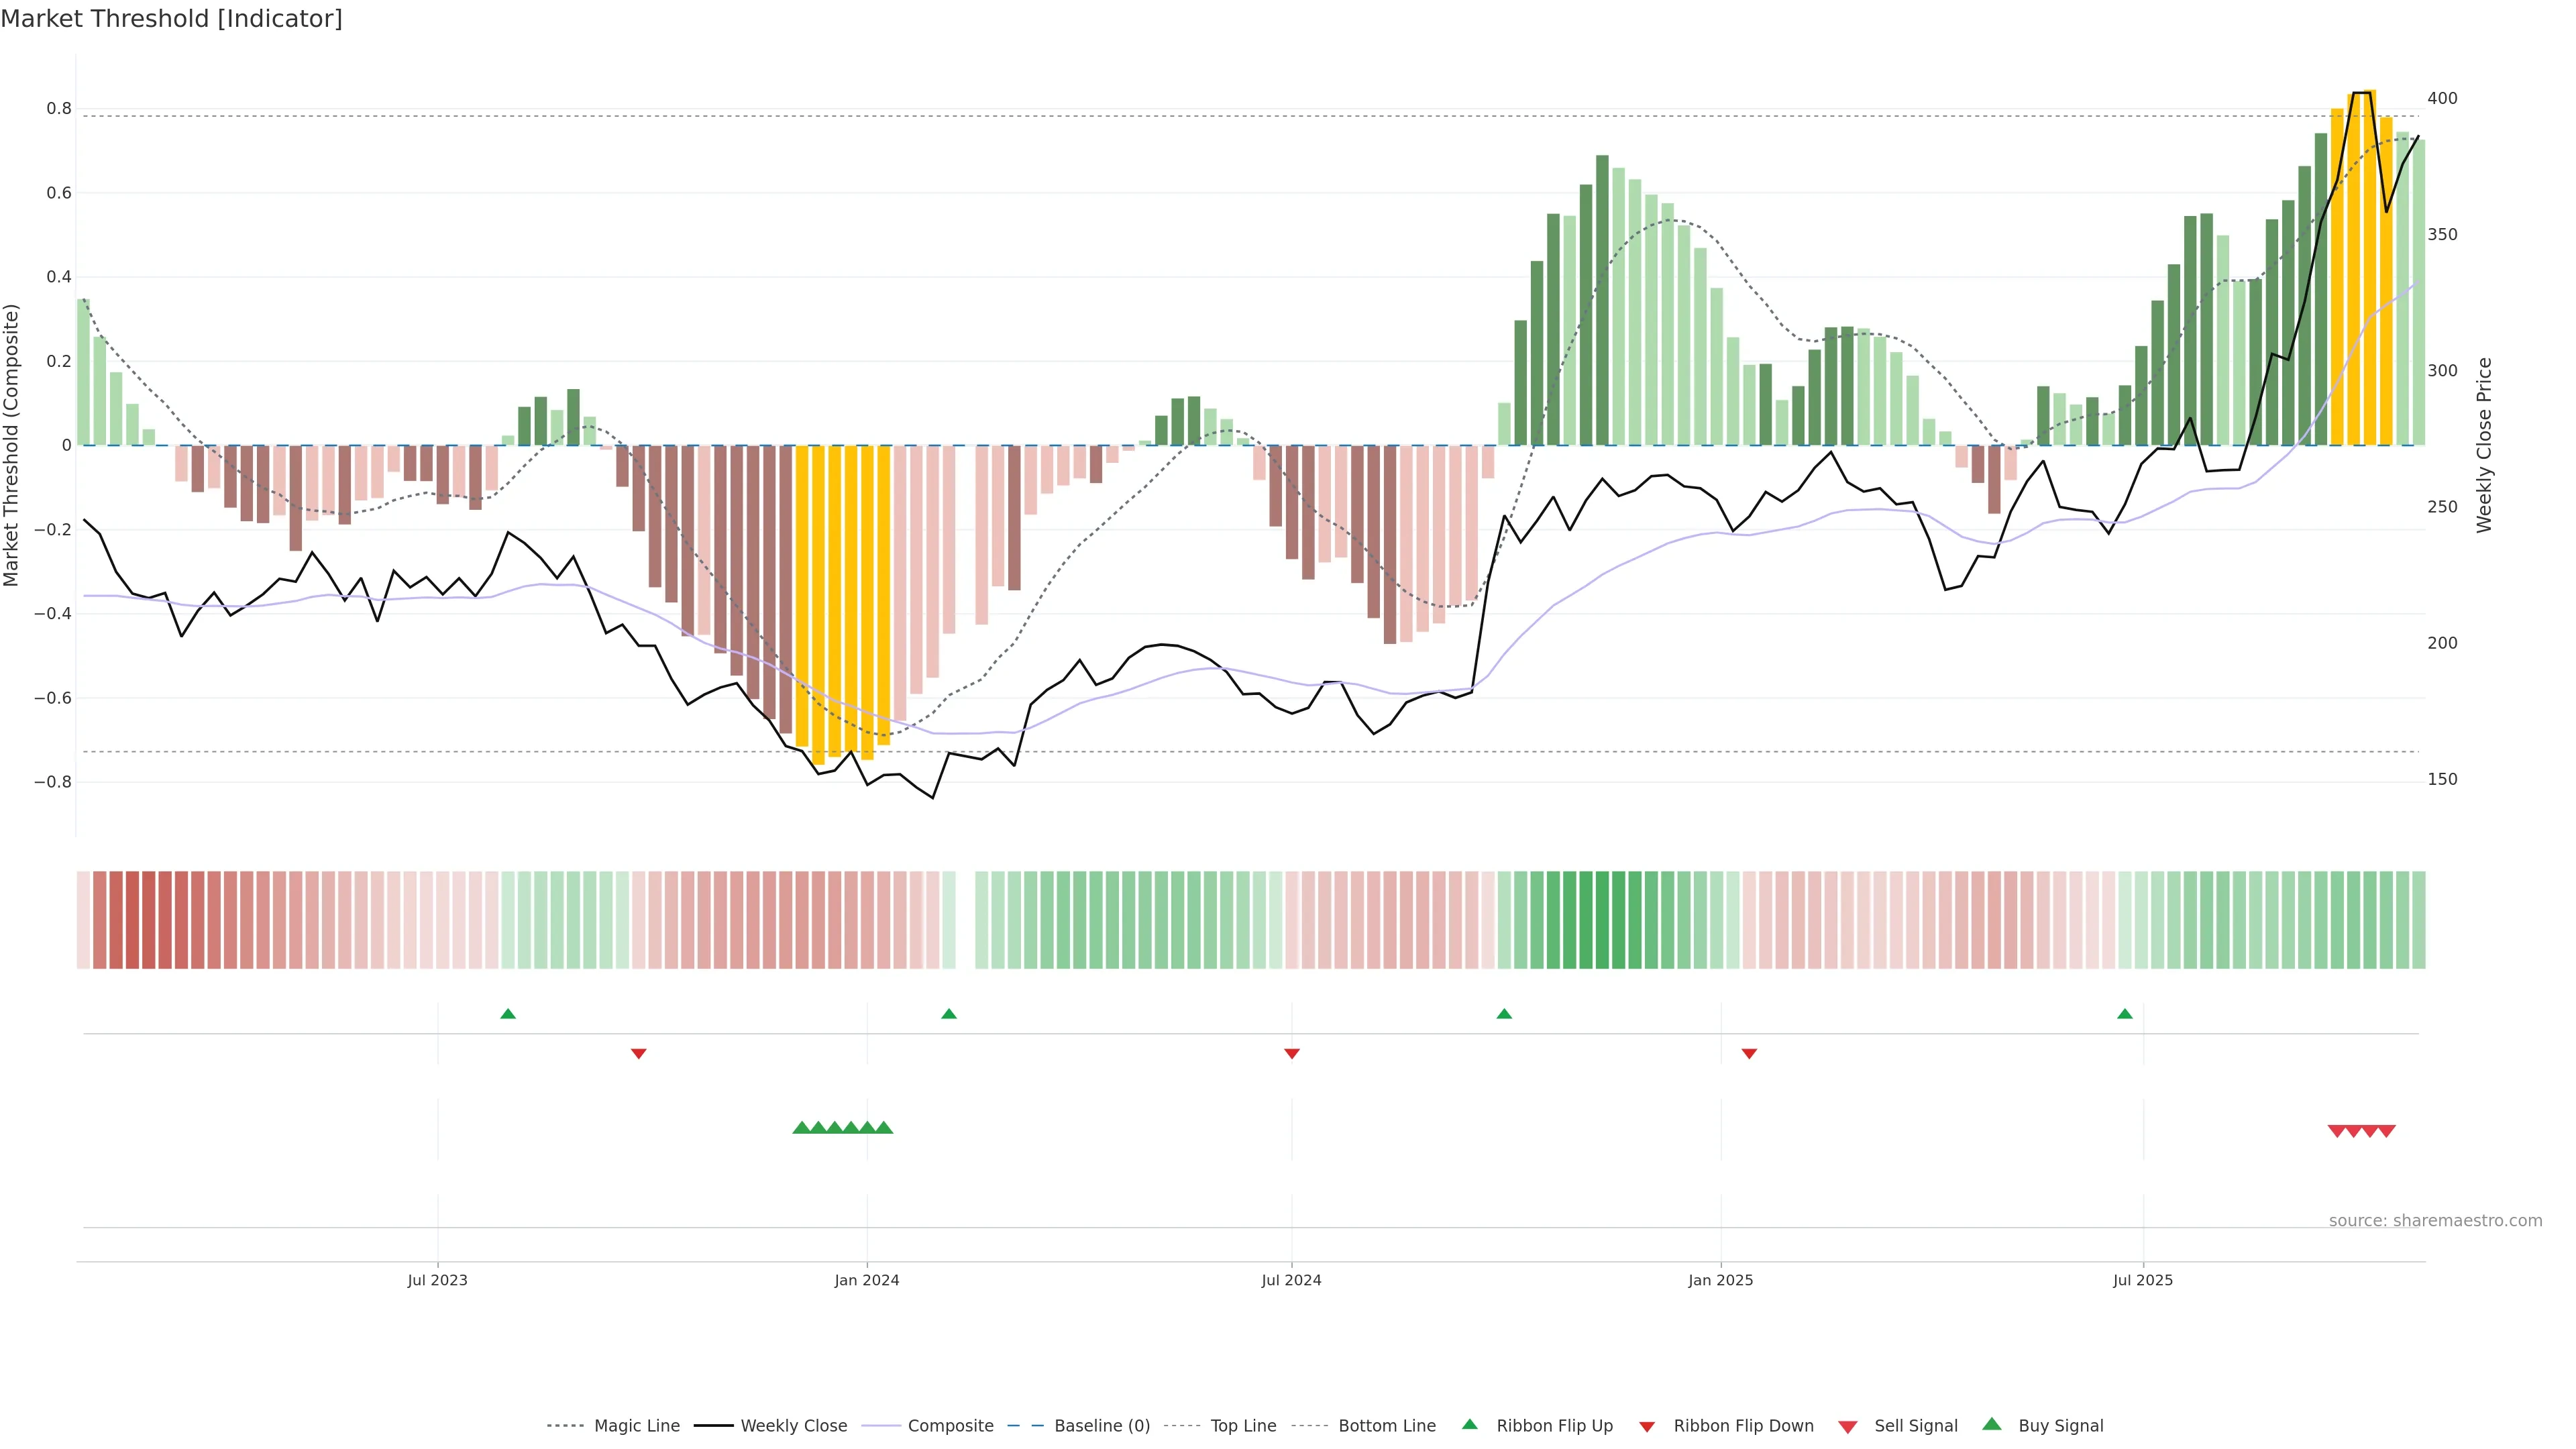Screen dimensions: 2576x1449
Task: Click the Buy Signal legend green triangle
Action: [1992, 1424]
